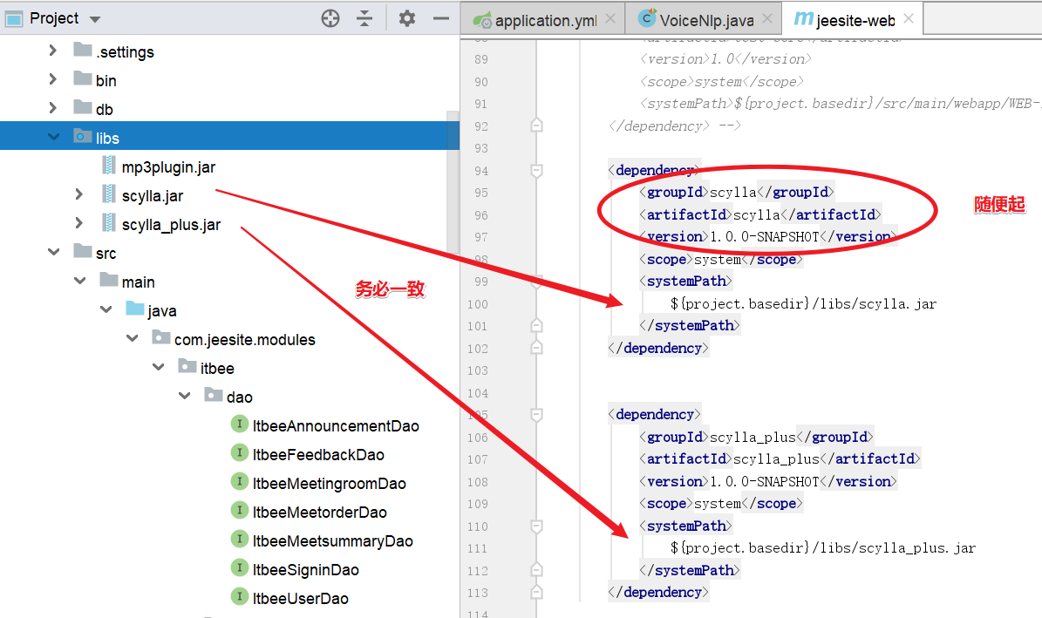1042x618 pixels.
Task: Click the ItbeeMeetingroomDao interface icon
Action: click(x=239, y=481)
